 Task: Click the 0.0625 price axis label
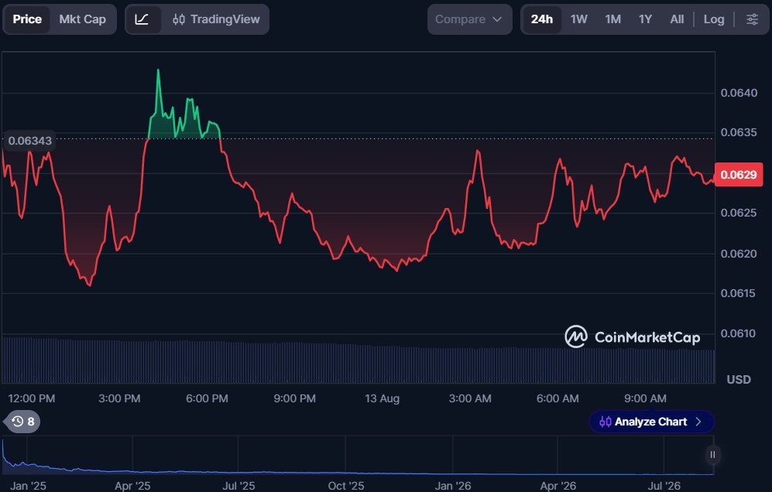[x=739, y=213]
